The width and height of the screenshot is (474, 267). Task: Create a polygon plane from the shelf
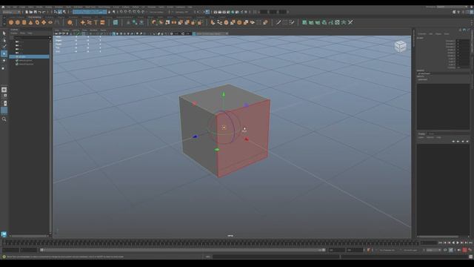[x=44, y=22]
